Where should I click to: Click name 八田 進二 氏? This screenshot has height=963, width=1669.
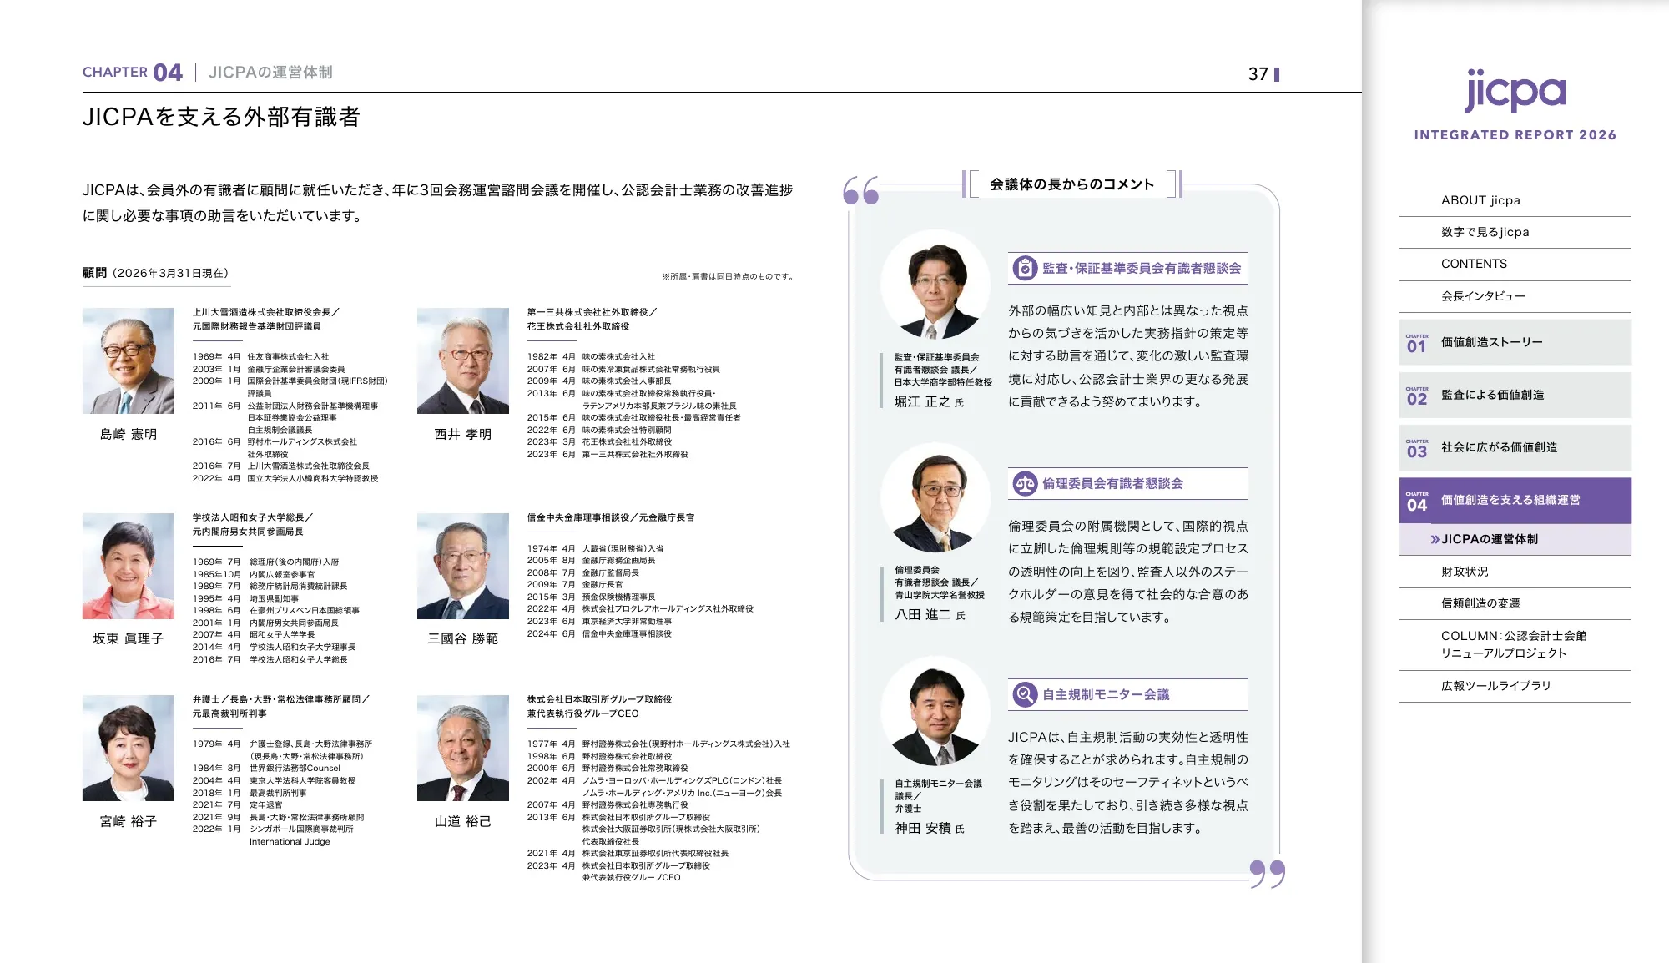pos(930,615)
